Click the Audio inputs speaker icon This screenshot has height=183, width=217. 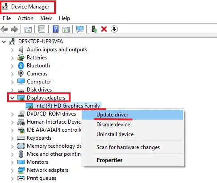(x=21, y=50)
